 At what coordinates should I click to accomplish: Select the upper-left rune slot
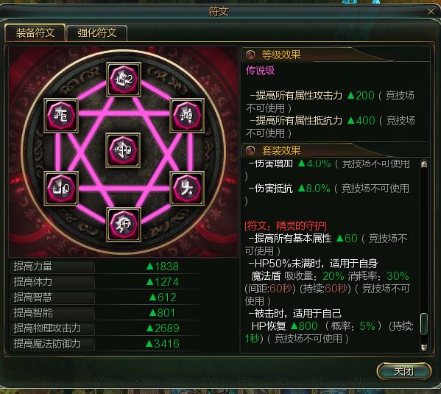pyautogui.click(x=61, y=116)
